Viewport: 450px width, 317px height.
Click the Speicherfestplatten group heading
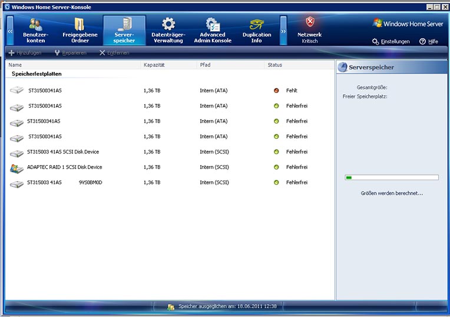37,74
